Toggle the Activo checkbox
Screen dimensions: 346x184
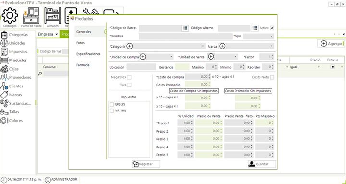pyautogui.click(x=272, y=28)
